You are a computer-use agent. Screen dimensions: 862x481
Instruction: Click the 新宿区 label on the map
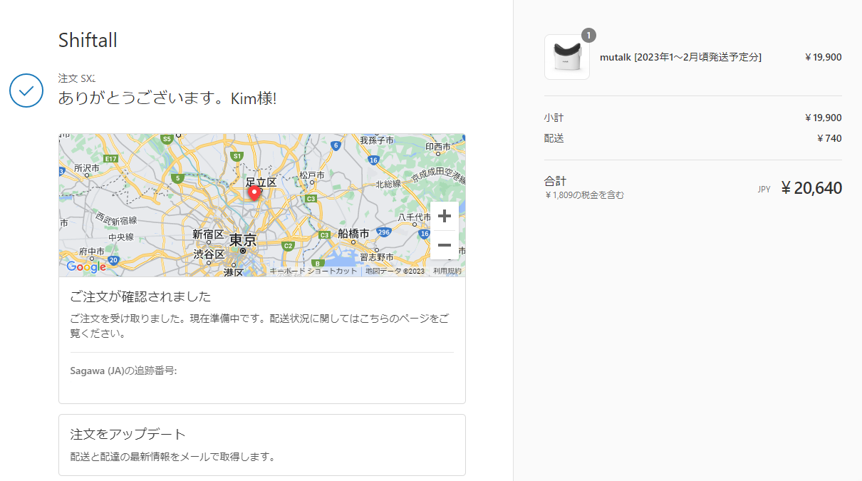pos(208,234)
